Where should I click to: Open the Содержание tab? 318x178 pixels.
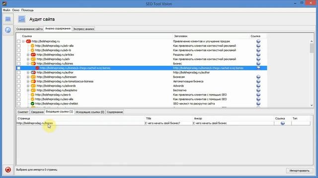(115, 112)
